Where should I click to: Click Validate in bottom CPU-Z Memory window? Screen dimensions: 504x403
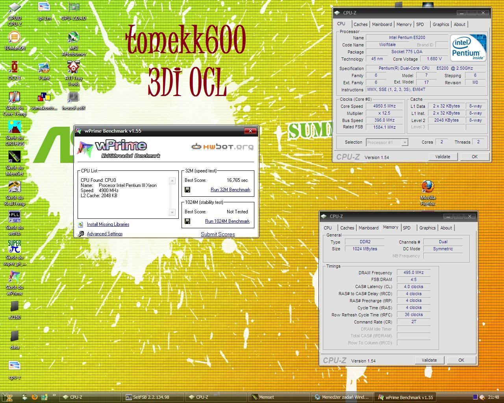pyautogui.click(x=429, y=360)
